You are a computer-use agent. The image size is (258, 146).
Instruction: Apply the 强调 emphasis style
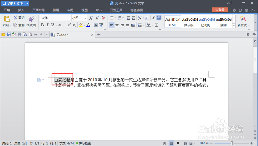click(224, 21)
